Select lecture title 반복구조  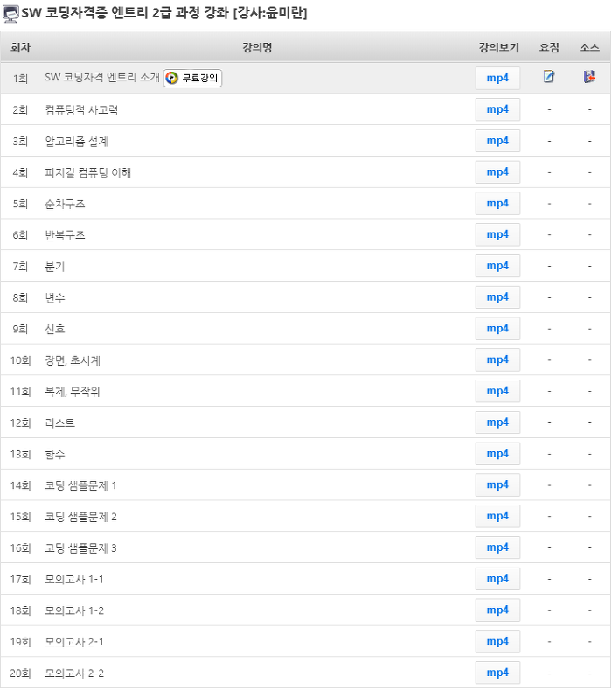click(x=65, y=235)
